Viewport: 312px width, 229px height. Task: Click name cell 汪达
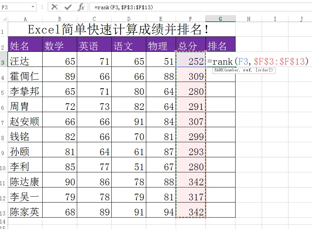25,59
